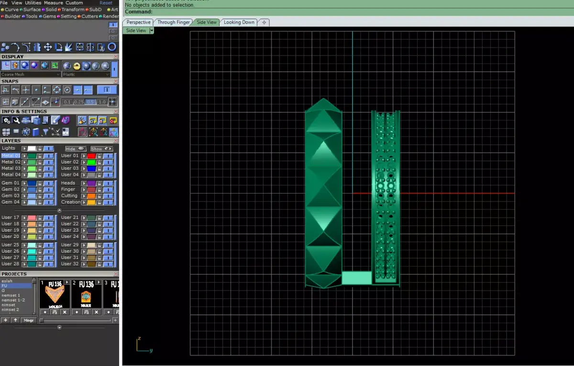Image resolution: width=574 pixels, height=366 pixels.
Task: Click the save icon under project thumbnail 1
Action: click(55, 312)
